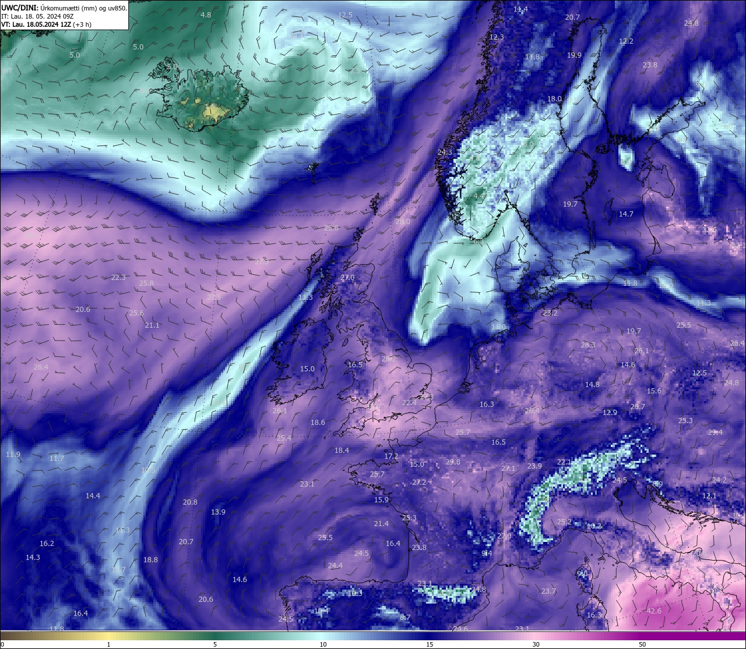Click the map value '12.1'
This screenshot has width=746, height=649.
point(709,495)
